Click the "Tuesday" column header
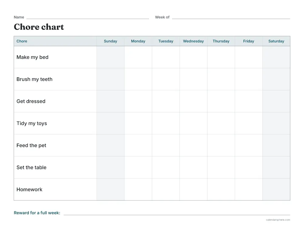 coord(166,41)
